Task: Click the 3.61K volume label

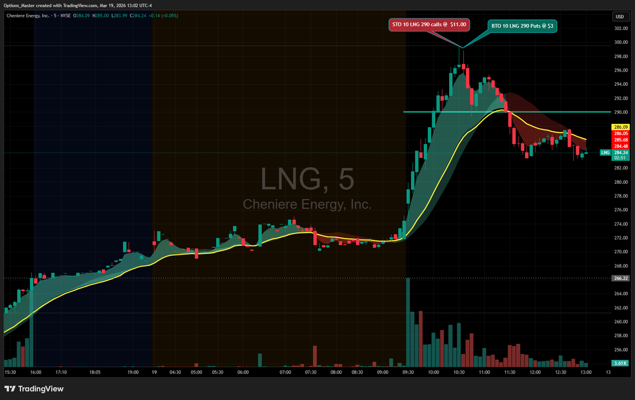Action: pyautogui.click(x=620, y=363)
